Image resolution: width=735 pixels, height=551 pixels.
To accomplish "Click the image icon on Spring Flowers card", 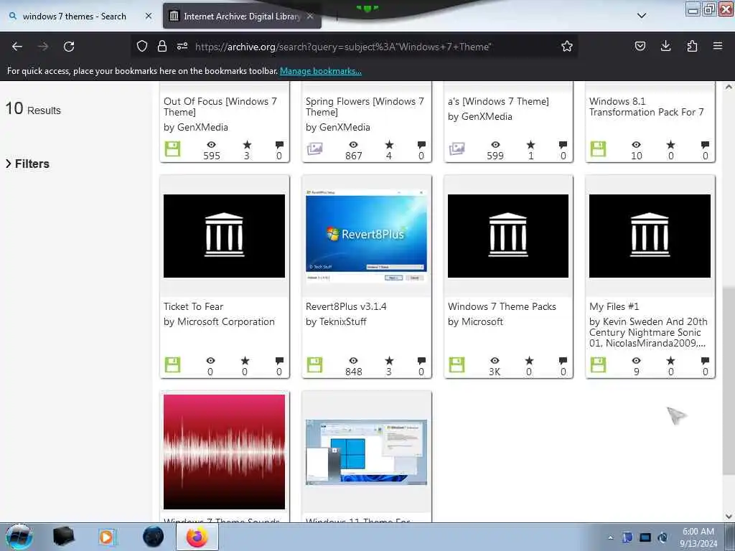I will (314, 149).
